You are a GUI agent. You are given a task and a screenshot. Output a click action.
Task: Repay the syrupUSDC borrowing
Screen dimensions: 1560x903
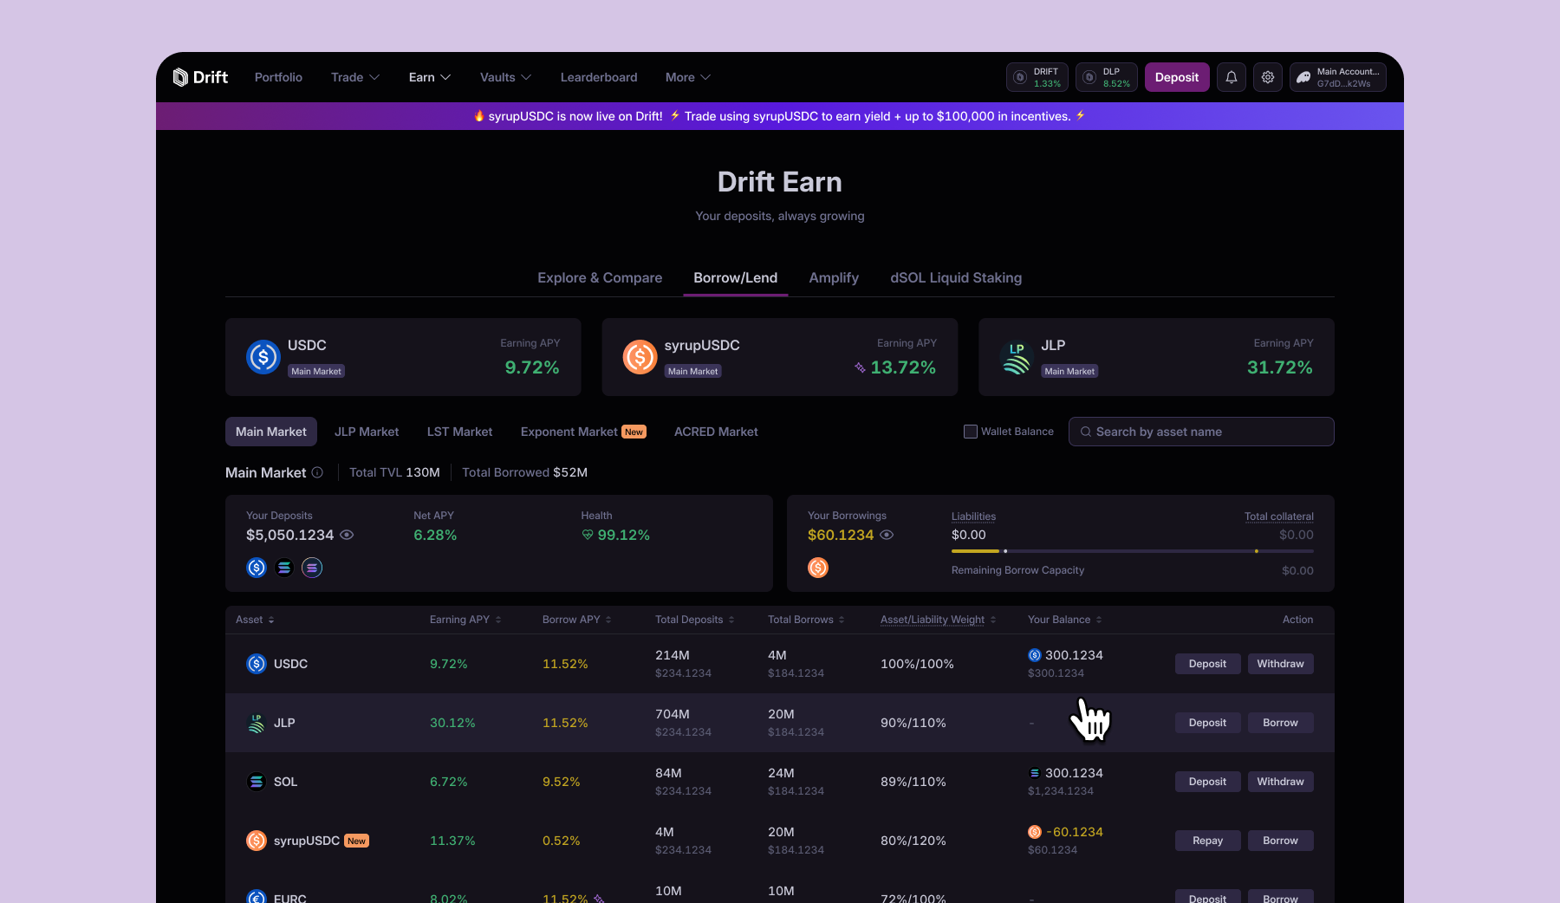click(1207, 841)
